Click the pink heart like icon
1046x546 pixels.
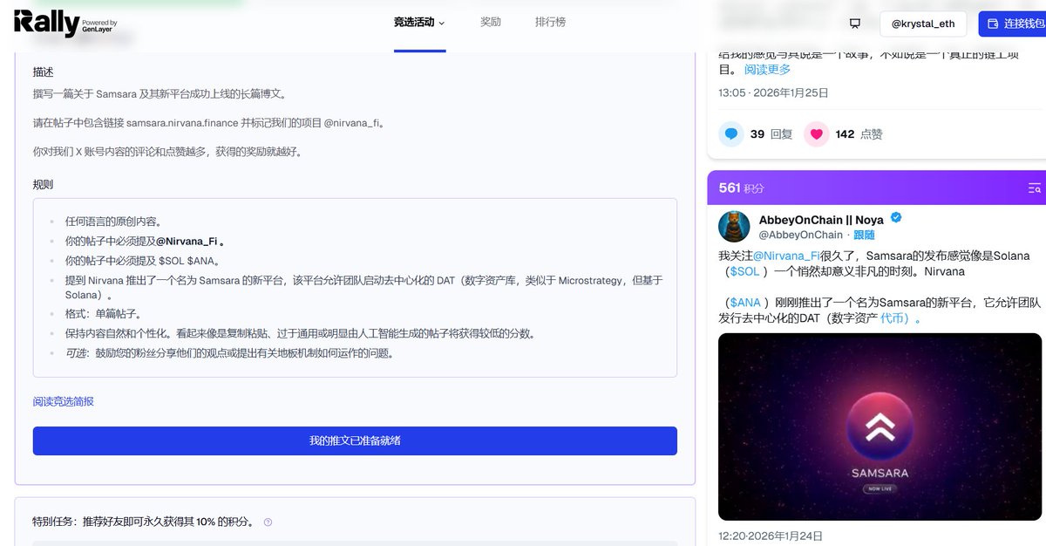(816, 134)
